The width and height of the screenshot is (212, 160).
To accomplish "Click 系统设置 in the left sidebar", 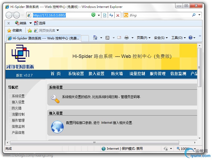I will 18,96.
